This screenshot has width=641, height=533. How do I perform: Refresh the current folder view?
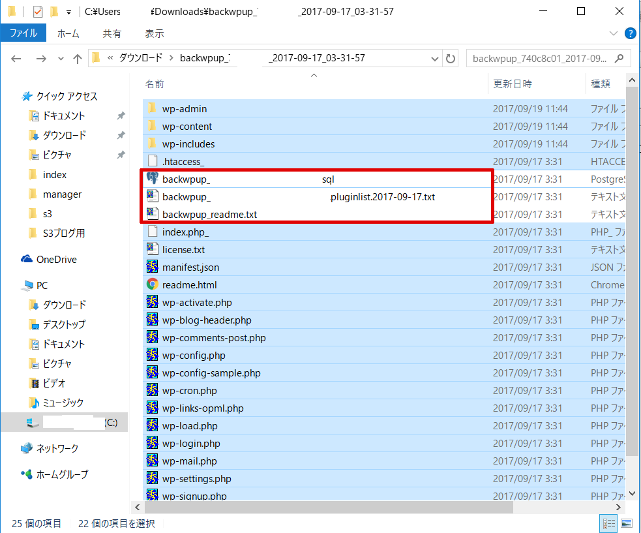450,59
